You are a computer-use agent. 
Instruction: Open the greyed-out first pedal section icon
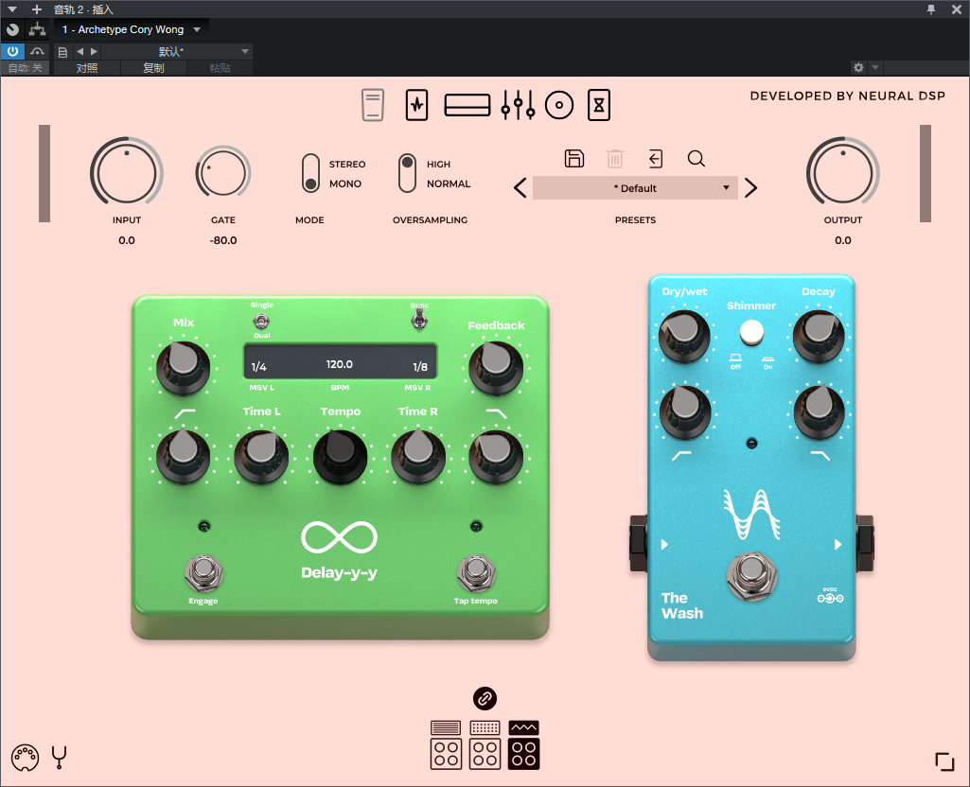click(373, 105)
